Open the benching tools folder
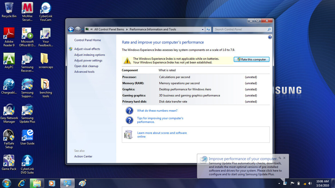Screen dimensions: 335x188 tap(46, 88)
